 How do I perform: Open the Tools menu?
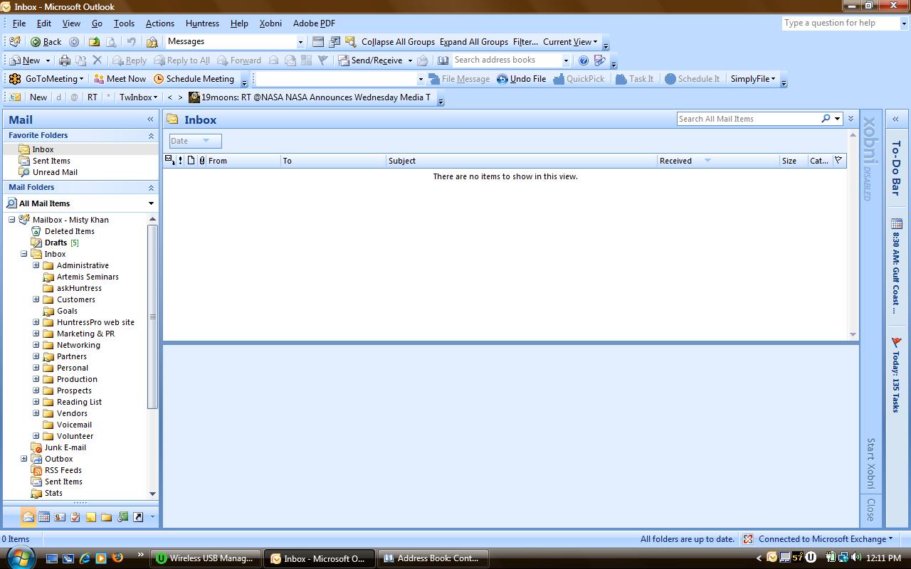click(x=124, y=23)
